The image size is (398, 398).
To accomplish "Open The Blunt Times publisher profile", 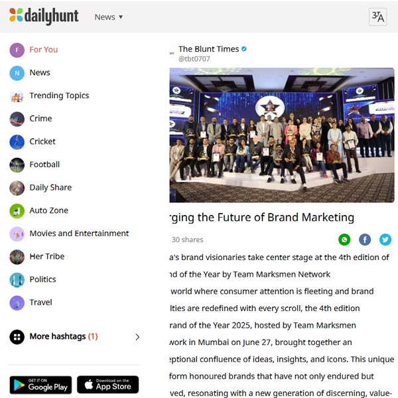I will pos(209,49).
